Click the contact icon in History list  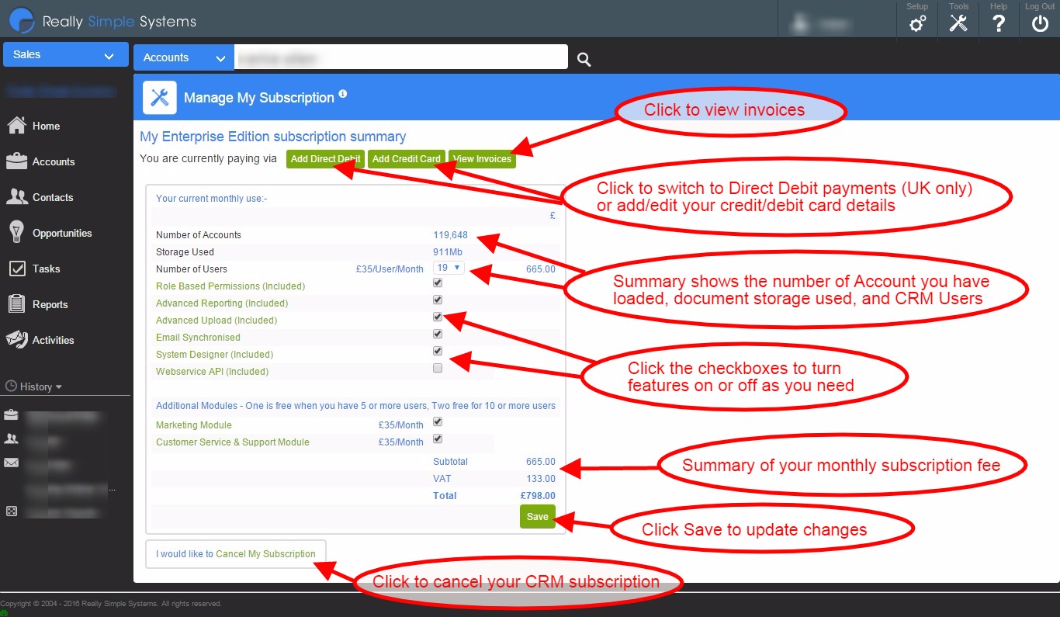tap(11, 439)
